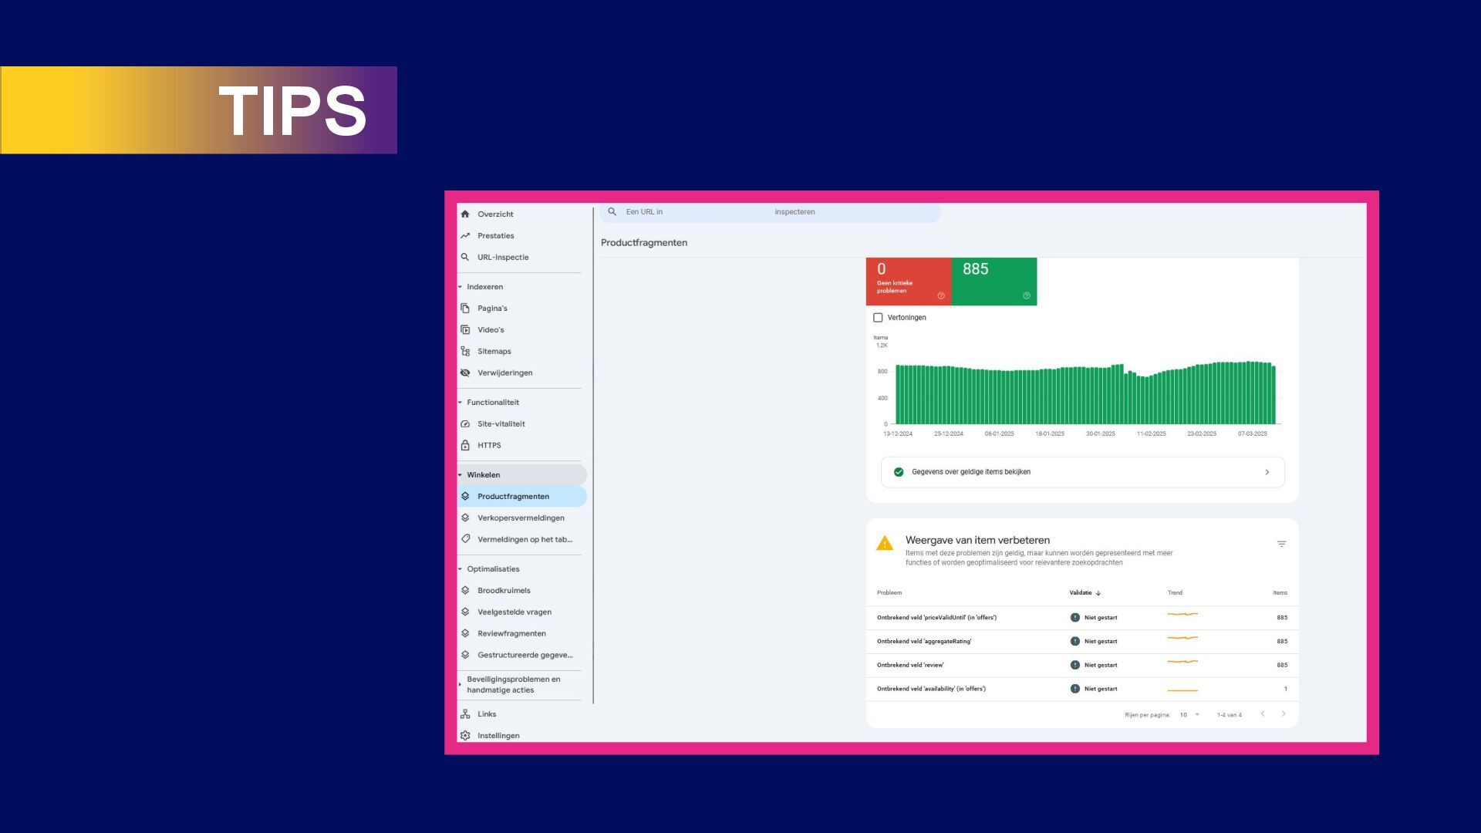The height and width of the screenshot is (833, 1481).
Task: Collapse the Indexeren section
Action: 460,287
